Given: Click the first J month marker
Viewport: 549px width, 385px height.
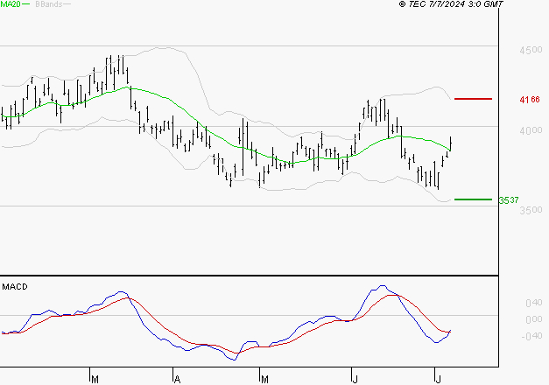Looking at the screenshot, I should coord(355,380).
